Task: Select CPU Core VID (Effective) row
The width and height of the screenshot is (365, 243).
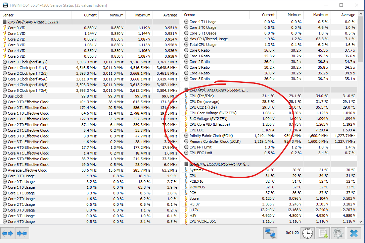Action: coord(270,124)
